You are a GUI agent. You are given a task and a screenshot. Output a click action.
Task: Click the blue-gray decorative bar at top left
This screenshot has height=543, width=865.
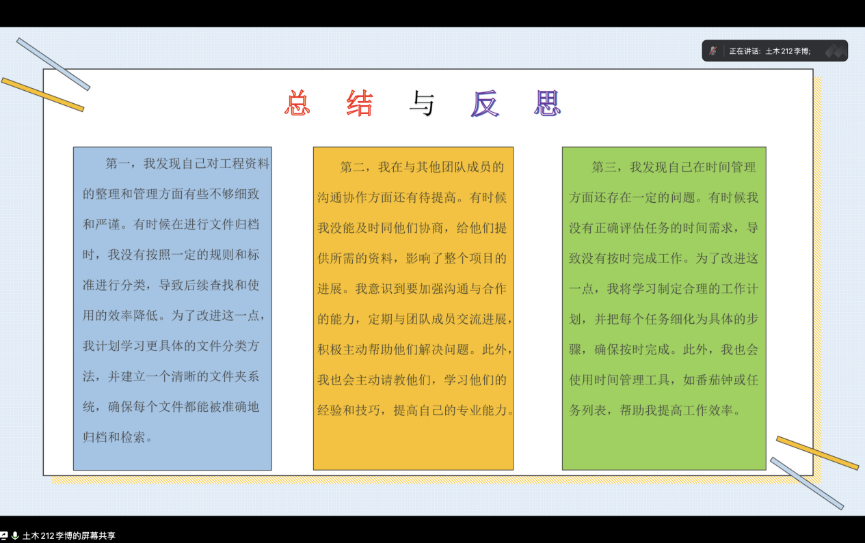[53, 64]
